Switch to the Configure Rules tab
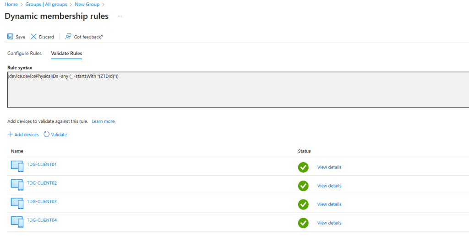469x236 pixels. (x=24, y=54)
